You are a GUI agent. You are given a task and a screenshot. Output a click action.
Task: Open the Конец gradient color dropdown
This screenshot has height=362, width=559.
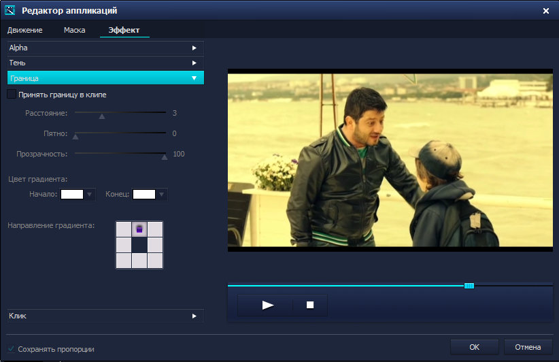click(161, 195)
